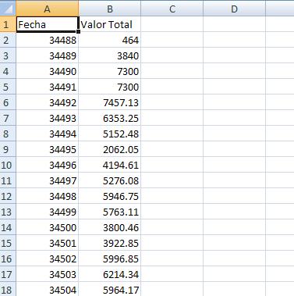Image resolution: width=294 pixels, height=296 pixels.
Task: Select cell containing 464
Action: [110, 40]
